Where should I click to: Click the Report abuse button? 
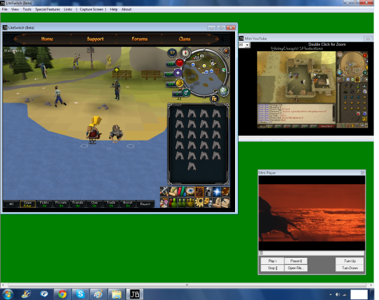point(145,204)
